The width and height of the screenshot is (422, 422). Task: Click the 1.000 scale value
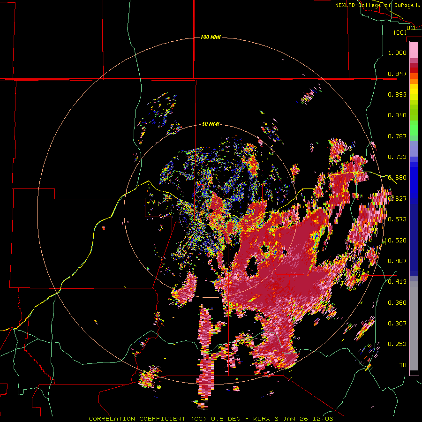pos(397,53)
